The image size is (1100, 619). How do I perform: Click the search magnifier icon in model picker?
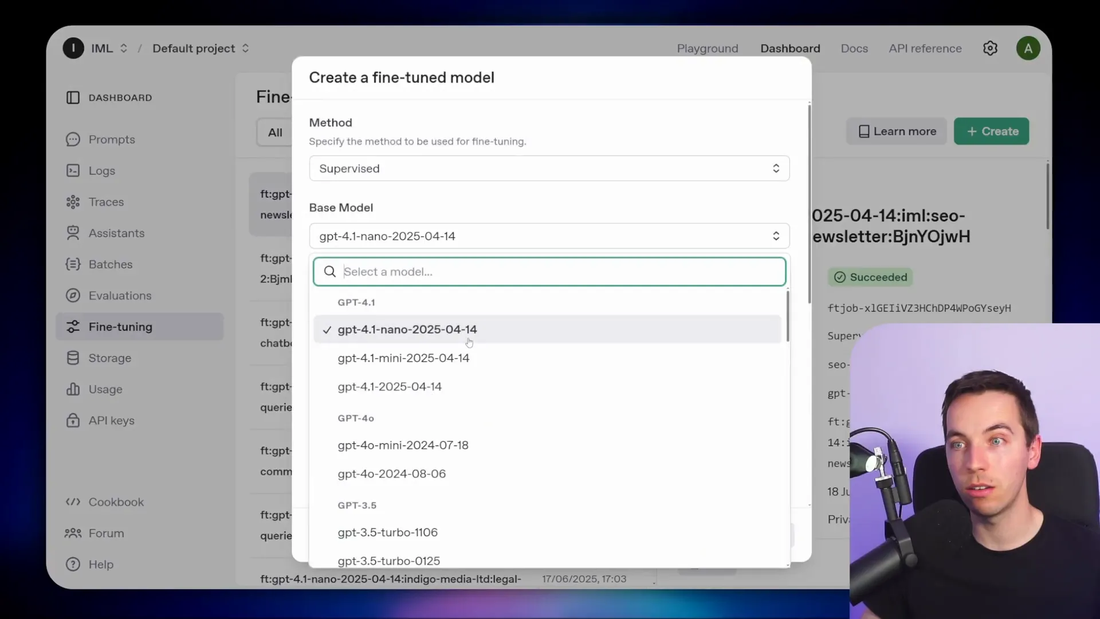(330, 272)
